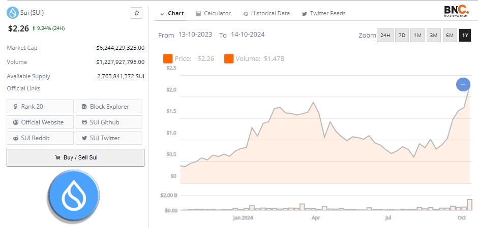Image resolution: width=478 pixels, height=228 pixels.
Task: Click the Jan 2024 axis label
Action: tap(243, 218)
